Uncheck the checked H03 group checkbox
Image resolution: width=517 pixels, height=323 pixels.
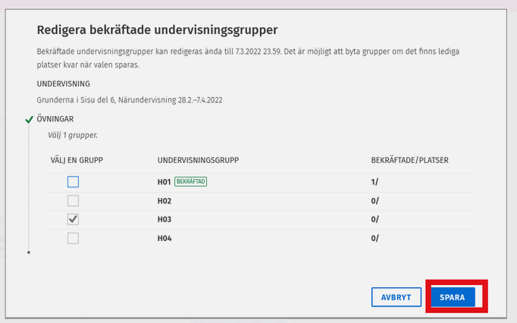pos(73,219)
